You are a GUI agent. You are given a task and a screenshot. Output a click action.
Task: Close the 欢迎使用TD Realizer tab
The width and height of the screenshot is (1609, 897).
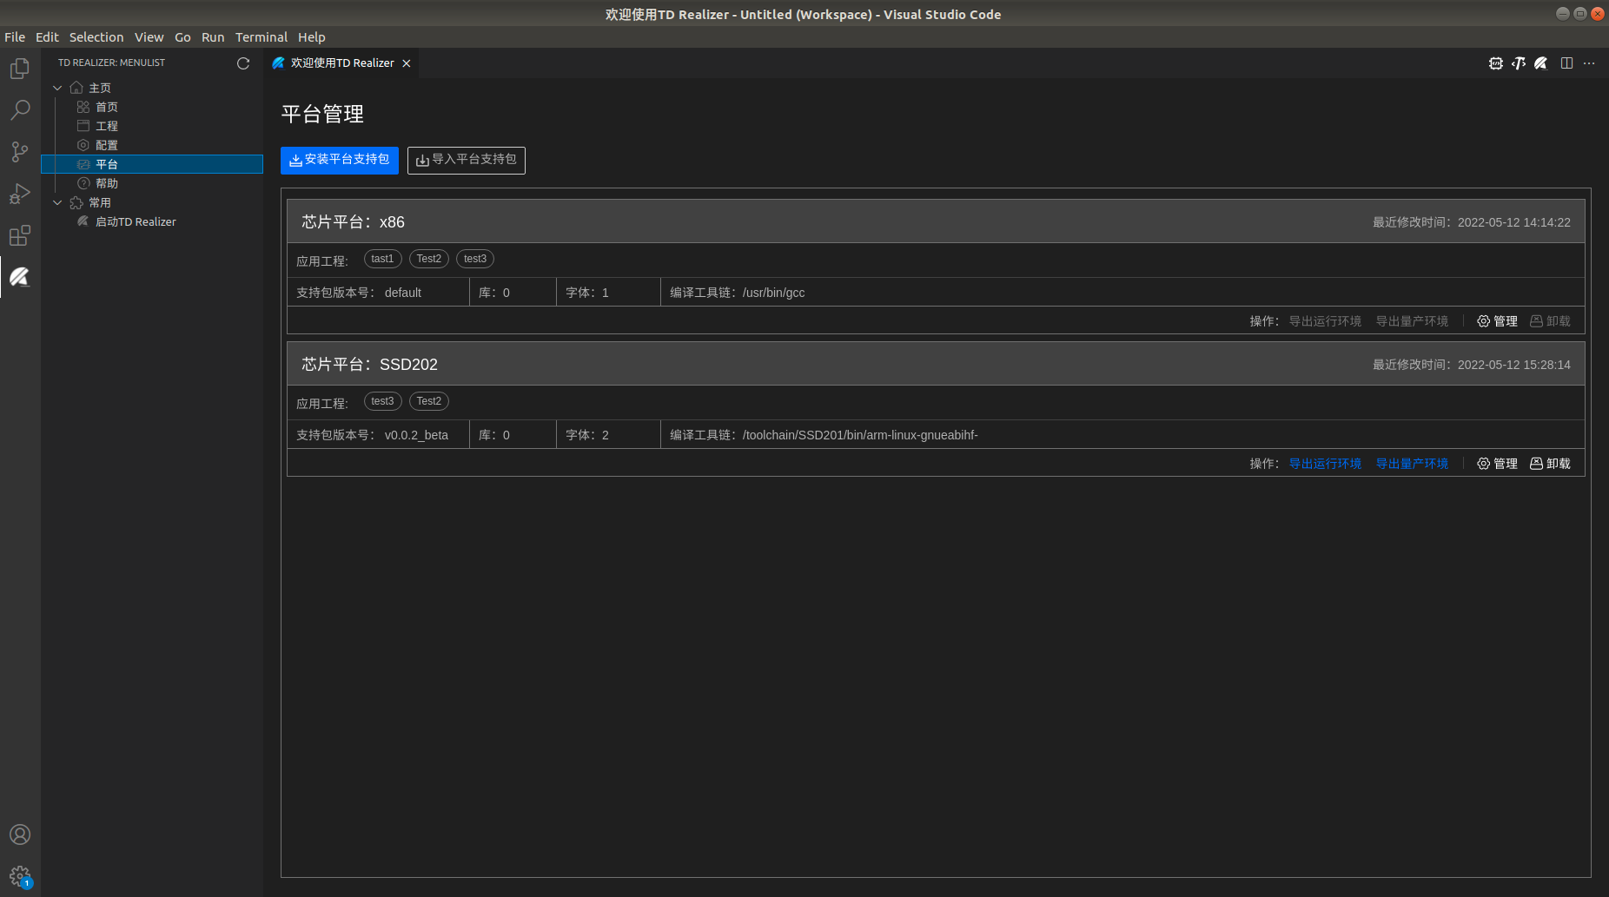point(406,63)
